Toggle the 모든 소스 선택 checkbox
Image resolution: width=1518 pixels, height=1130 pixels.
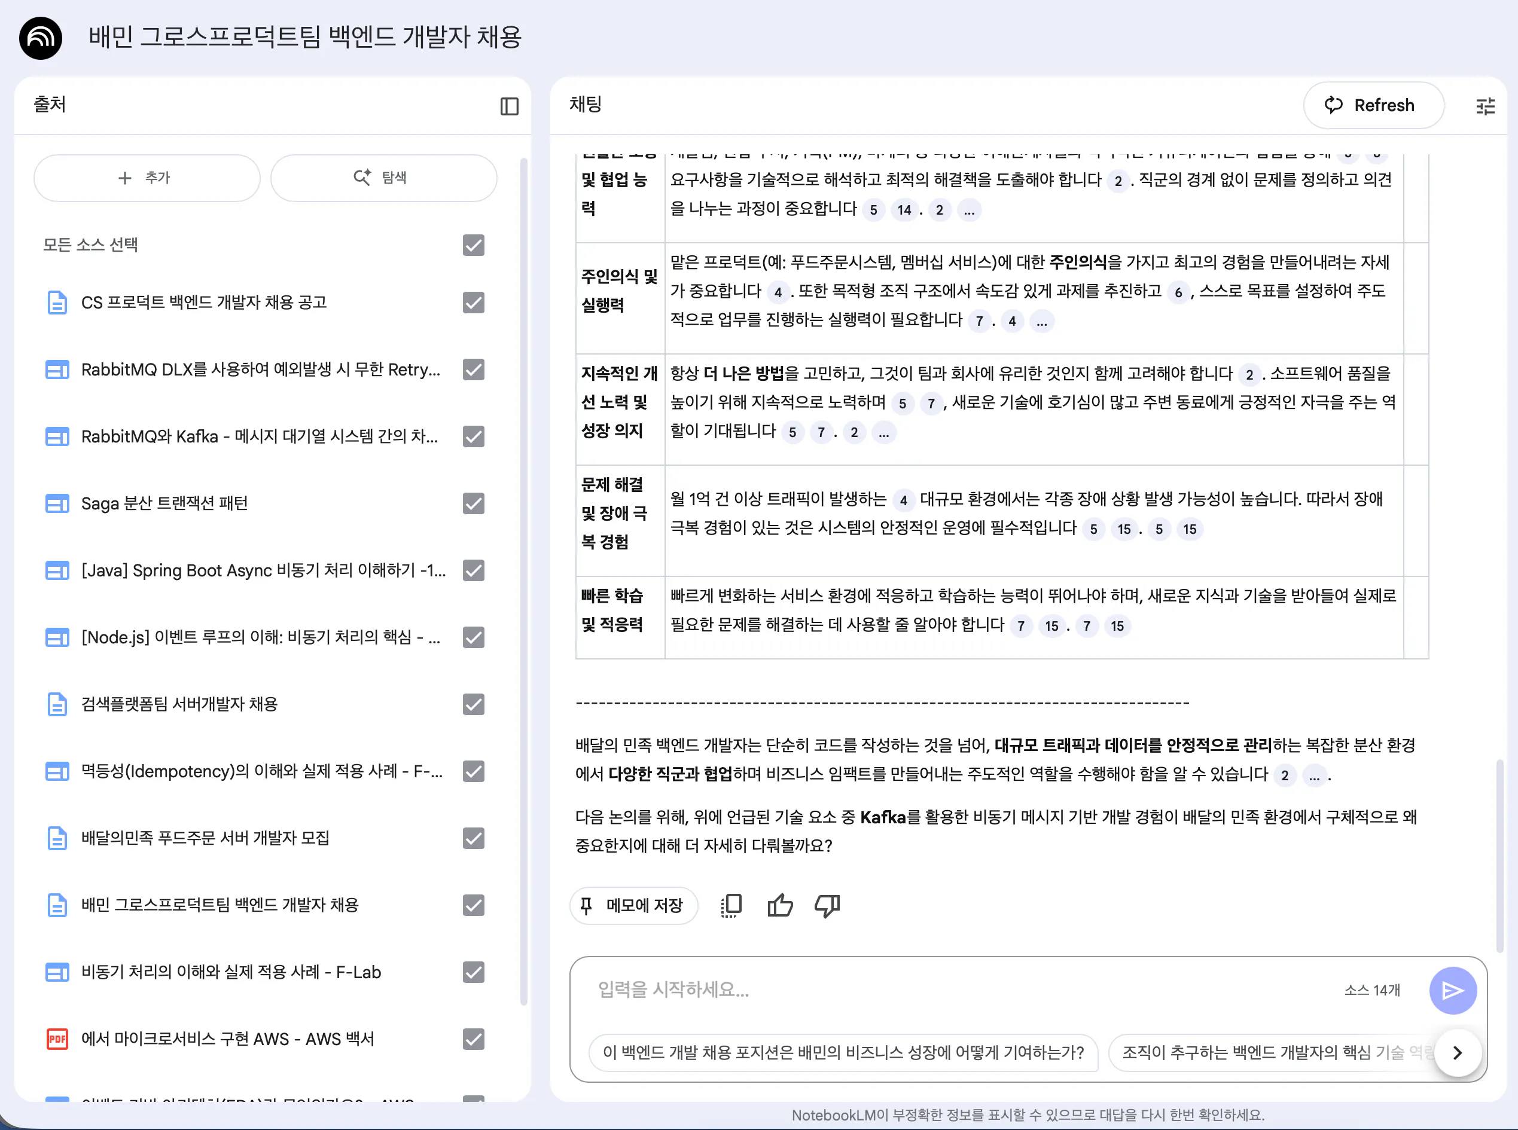(473, 245)
